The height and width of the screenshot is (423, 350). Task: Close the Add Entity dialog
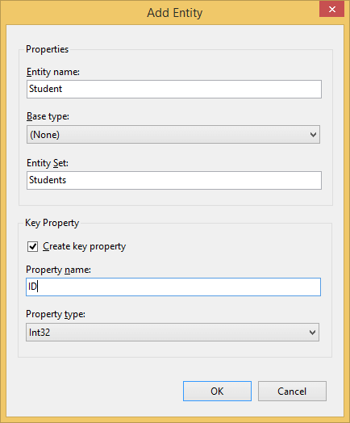pos(331,9)
